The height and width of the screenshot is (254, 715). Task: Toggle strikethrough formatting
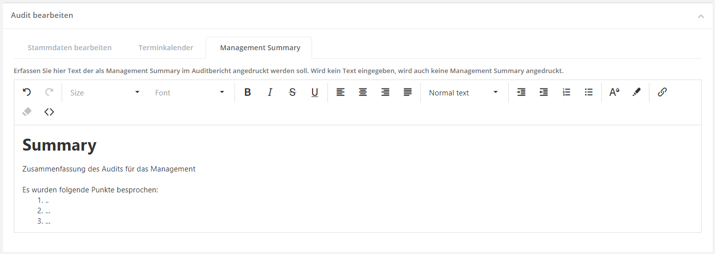pos(292,92)
